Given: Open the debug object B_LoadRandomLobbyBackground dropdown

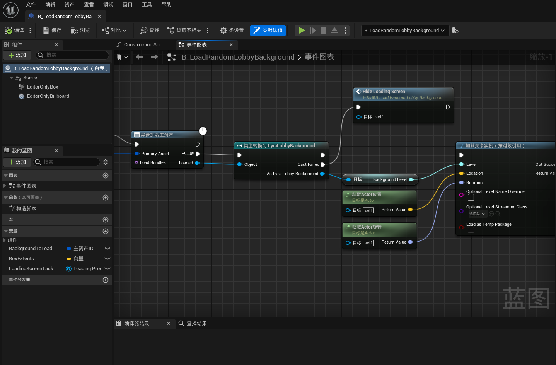Looking at the screenshot, I should (x=405, y=31).
